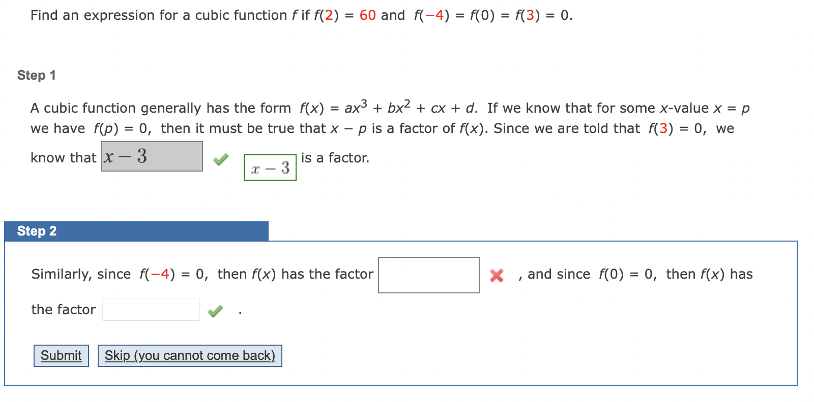The width and height of the screenshot is (814, 402).
Task: Click the Skip (you cannot come back) link
Action: coord(190,356)
